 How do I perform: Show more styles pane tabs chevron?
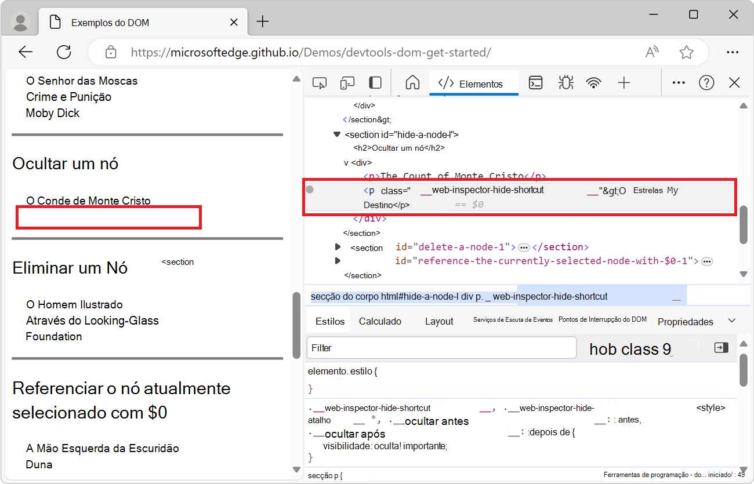pyautogui.click(x=731, y=321)
